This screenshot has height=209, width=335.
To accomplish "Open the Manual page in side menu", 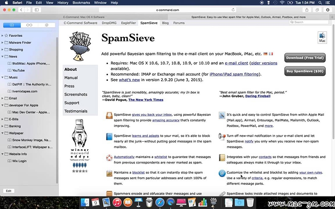I will click(x=71, y=78).
